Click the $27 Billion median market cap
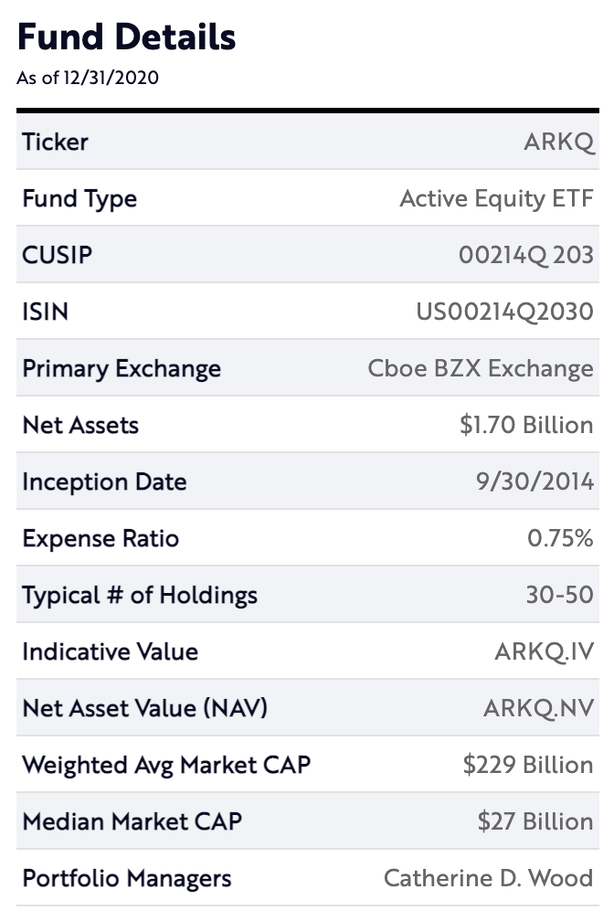The height and width of the screenshot is (921, 614). click(x=535, y=821)
